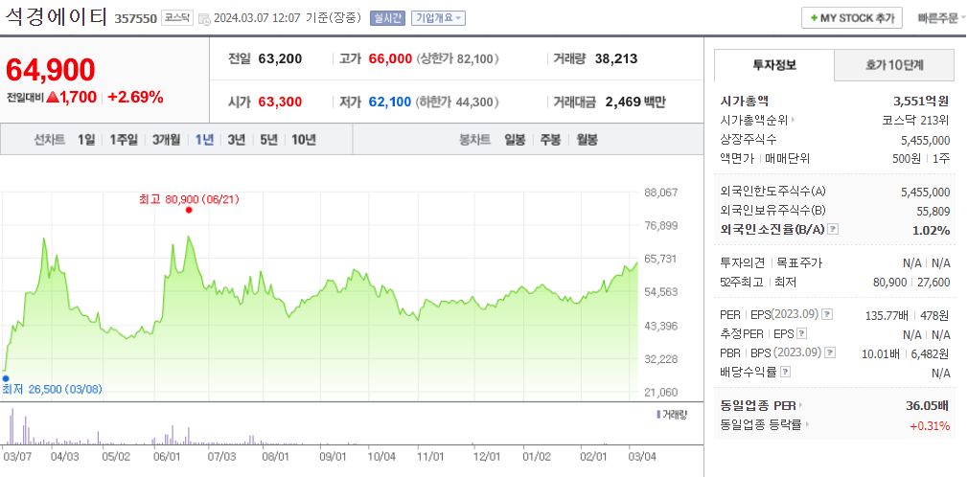The width and height of the screenshot is (968, 477).
Task: Click the current price 64,900
Action: 51,70
